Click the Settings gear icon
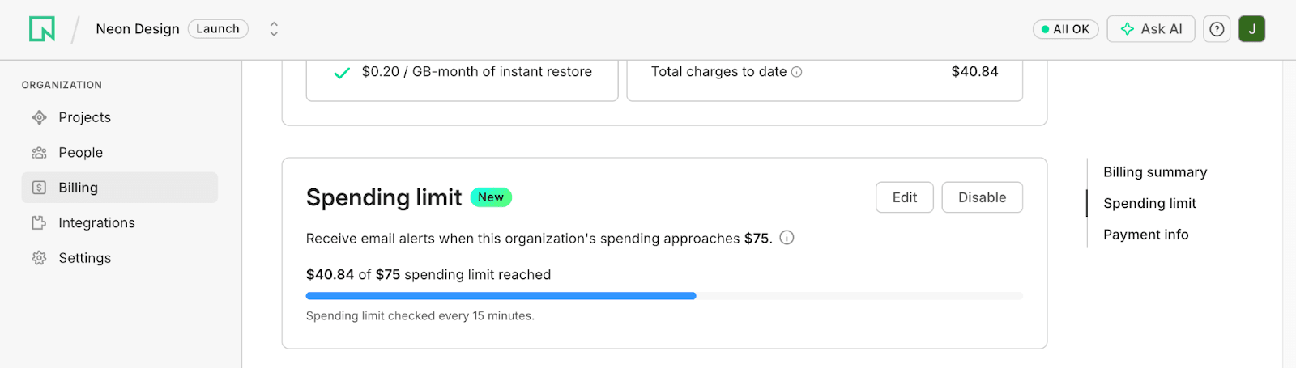The image size is (1296, 368). [39, 258]
